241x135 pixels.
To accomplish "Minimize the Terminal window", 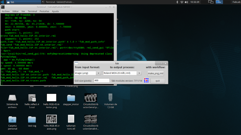I will click(x=106, y=7).
